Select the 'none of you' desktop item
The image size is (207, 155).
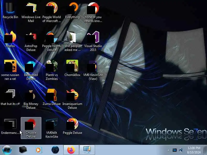pyautogui.click(x=93, y=12)
